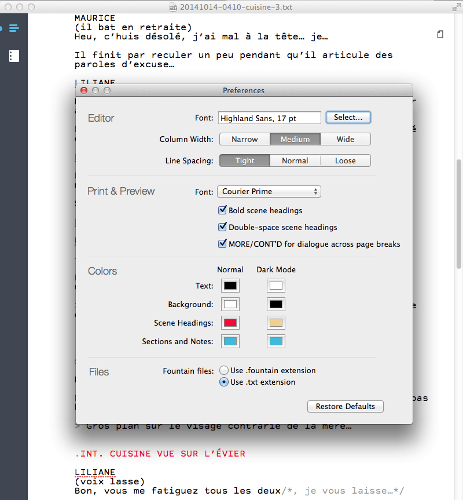
Task: Click the Restore Defaults button
Action: [x=345, y=406]
